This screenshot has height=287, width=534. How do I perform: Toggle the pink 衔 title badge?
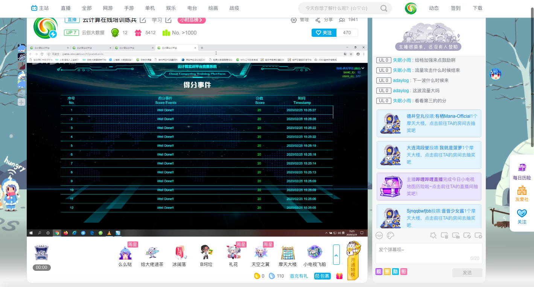(404, 272)
